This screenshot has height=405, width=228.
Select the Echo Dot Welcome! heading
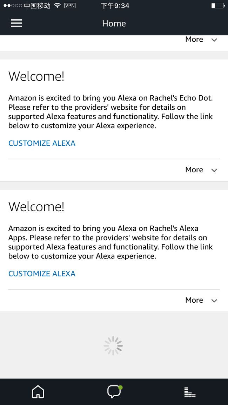coord(36,76)
